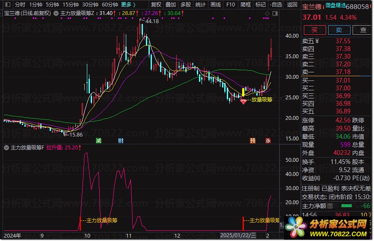Screen dimensions: 374x241
Task: Click the blue 卖 sell button
Action: point(339,30)
